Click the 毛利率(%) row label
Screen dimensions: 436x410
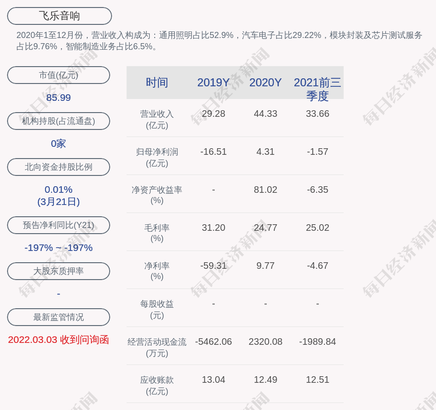pos(157,233)
